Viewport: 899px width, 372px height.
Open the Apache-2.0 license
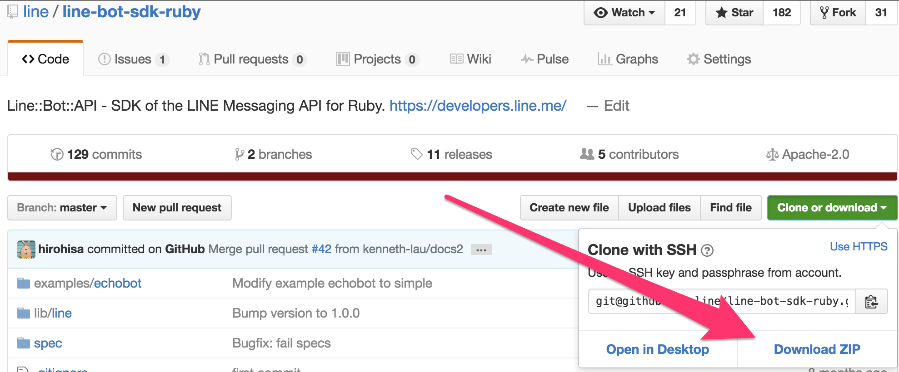tap(808, 155)
